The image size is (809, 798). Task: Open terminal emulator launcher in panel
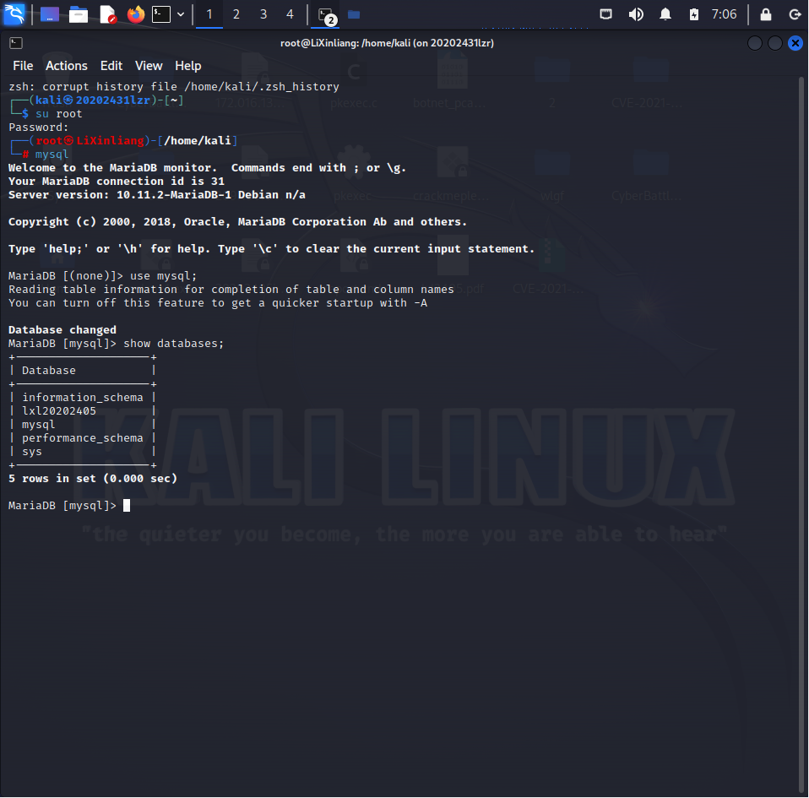161,14
